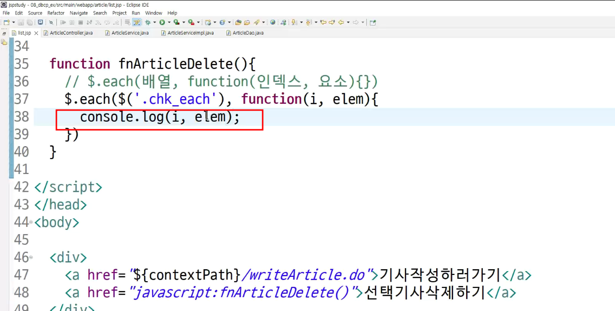
Task: Click the Coverage run icon
Action: point(176,22)
